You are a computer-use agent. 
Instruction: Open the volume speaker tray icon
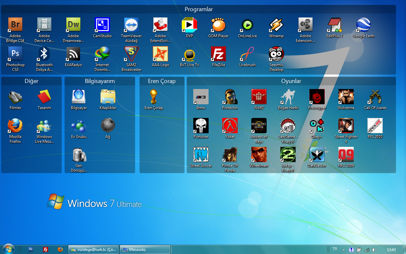[374, 250]
